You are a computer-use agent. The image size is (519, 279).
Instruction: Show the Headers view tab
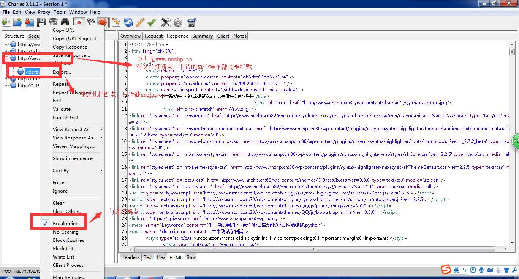pyautogui.click(x=130, y=257)
